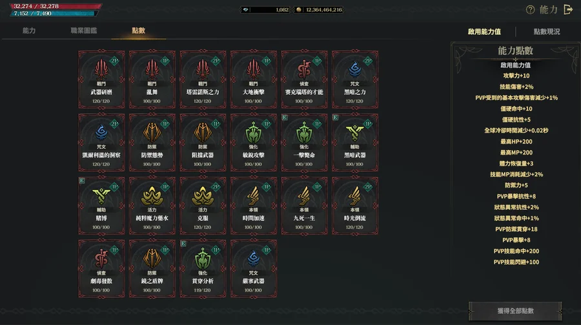Image resolution: width=581 pixels, height=325 pixels.
Task: Choose the 賭博 support ability card
Action: [101, 205]
